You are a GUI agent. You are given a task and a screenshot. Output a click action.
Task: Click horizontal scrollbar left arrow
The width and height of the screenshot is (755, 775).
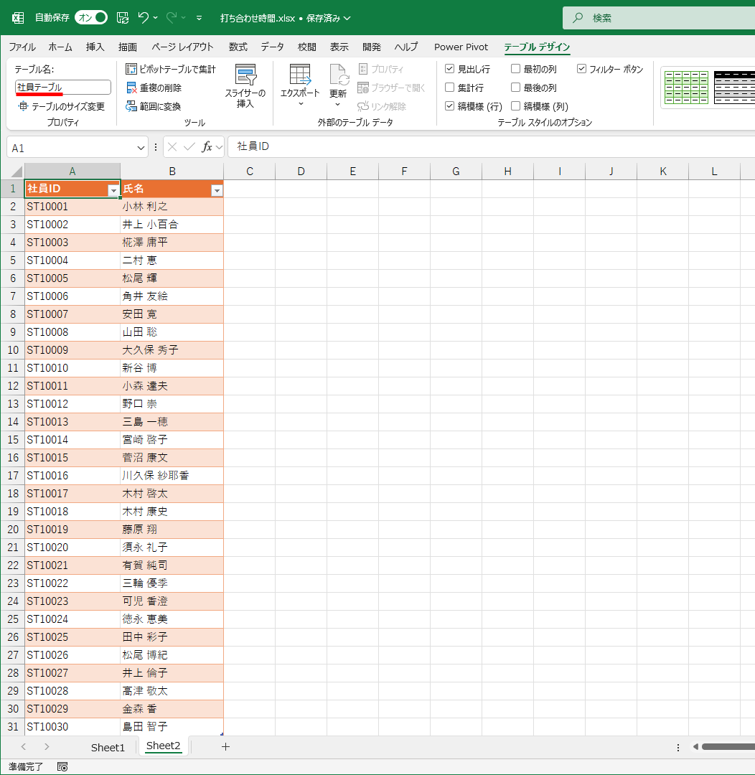695,746
